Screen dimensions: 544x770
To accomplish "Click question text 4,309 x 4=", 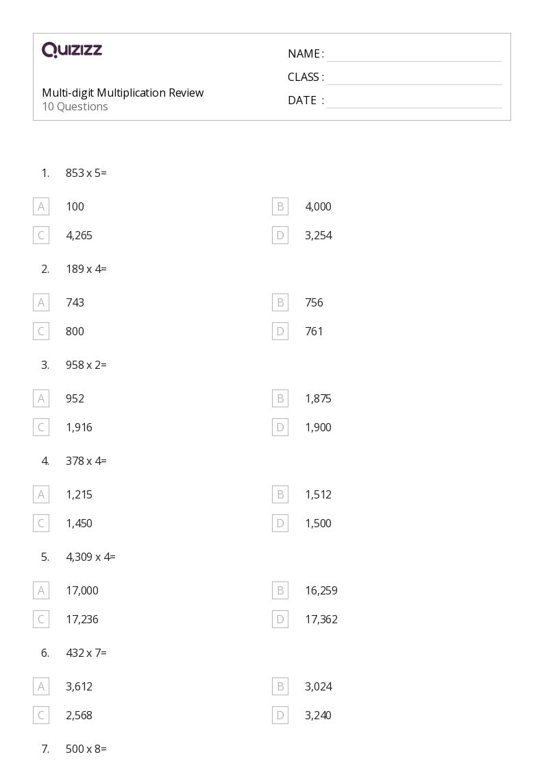I will 90,557.
